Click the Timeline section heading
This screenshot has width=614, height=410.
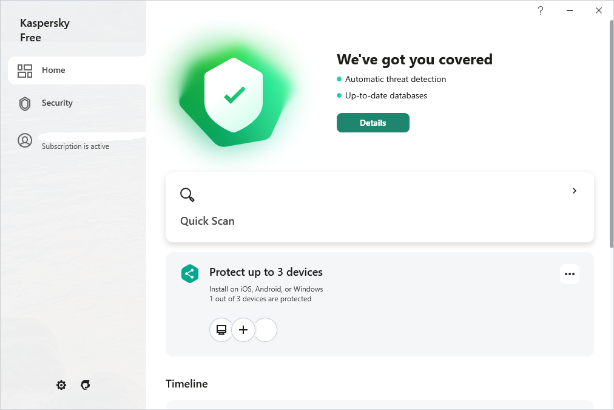point(187,384)
